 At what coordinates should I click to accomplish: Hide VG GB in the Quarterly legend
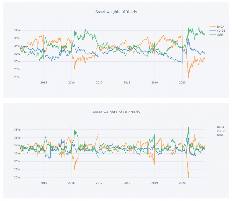tap(221, 131)
